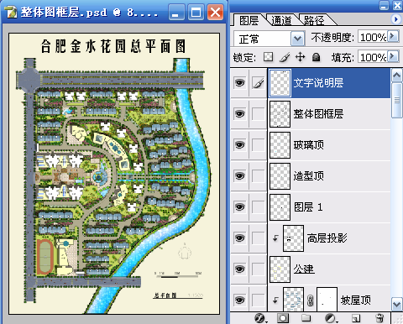Select layer name 公建
The height and width of the screenshot is (324, 403).
coord(304,269)
